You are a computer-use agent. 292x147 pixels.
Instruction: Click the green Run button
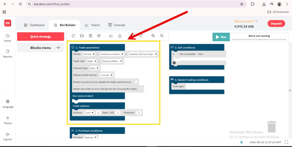(x=221, y=37)
